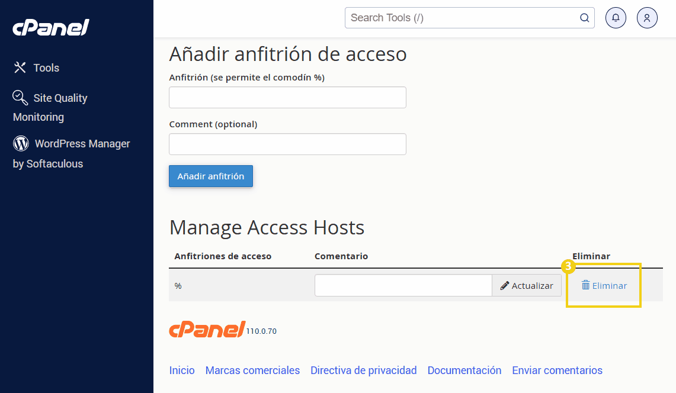Select the Comment (optional) text box
This screenshot has width=676, height=393.
point(287,144)
